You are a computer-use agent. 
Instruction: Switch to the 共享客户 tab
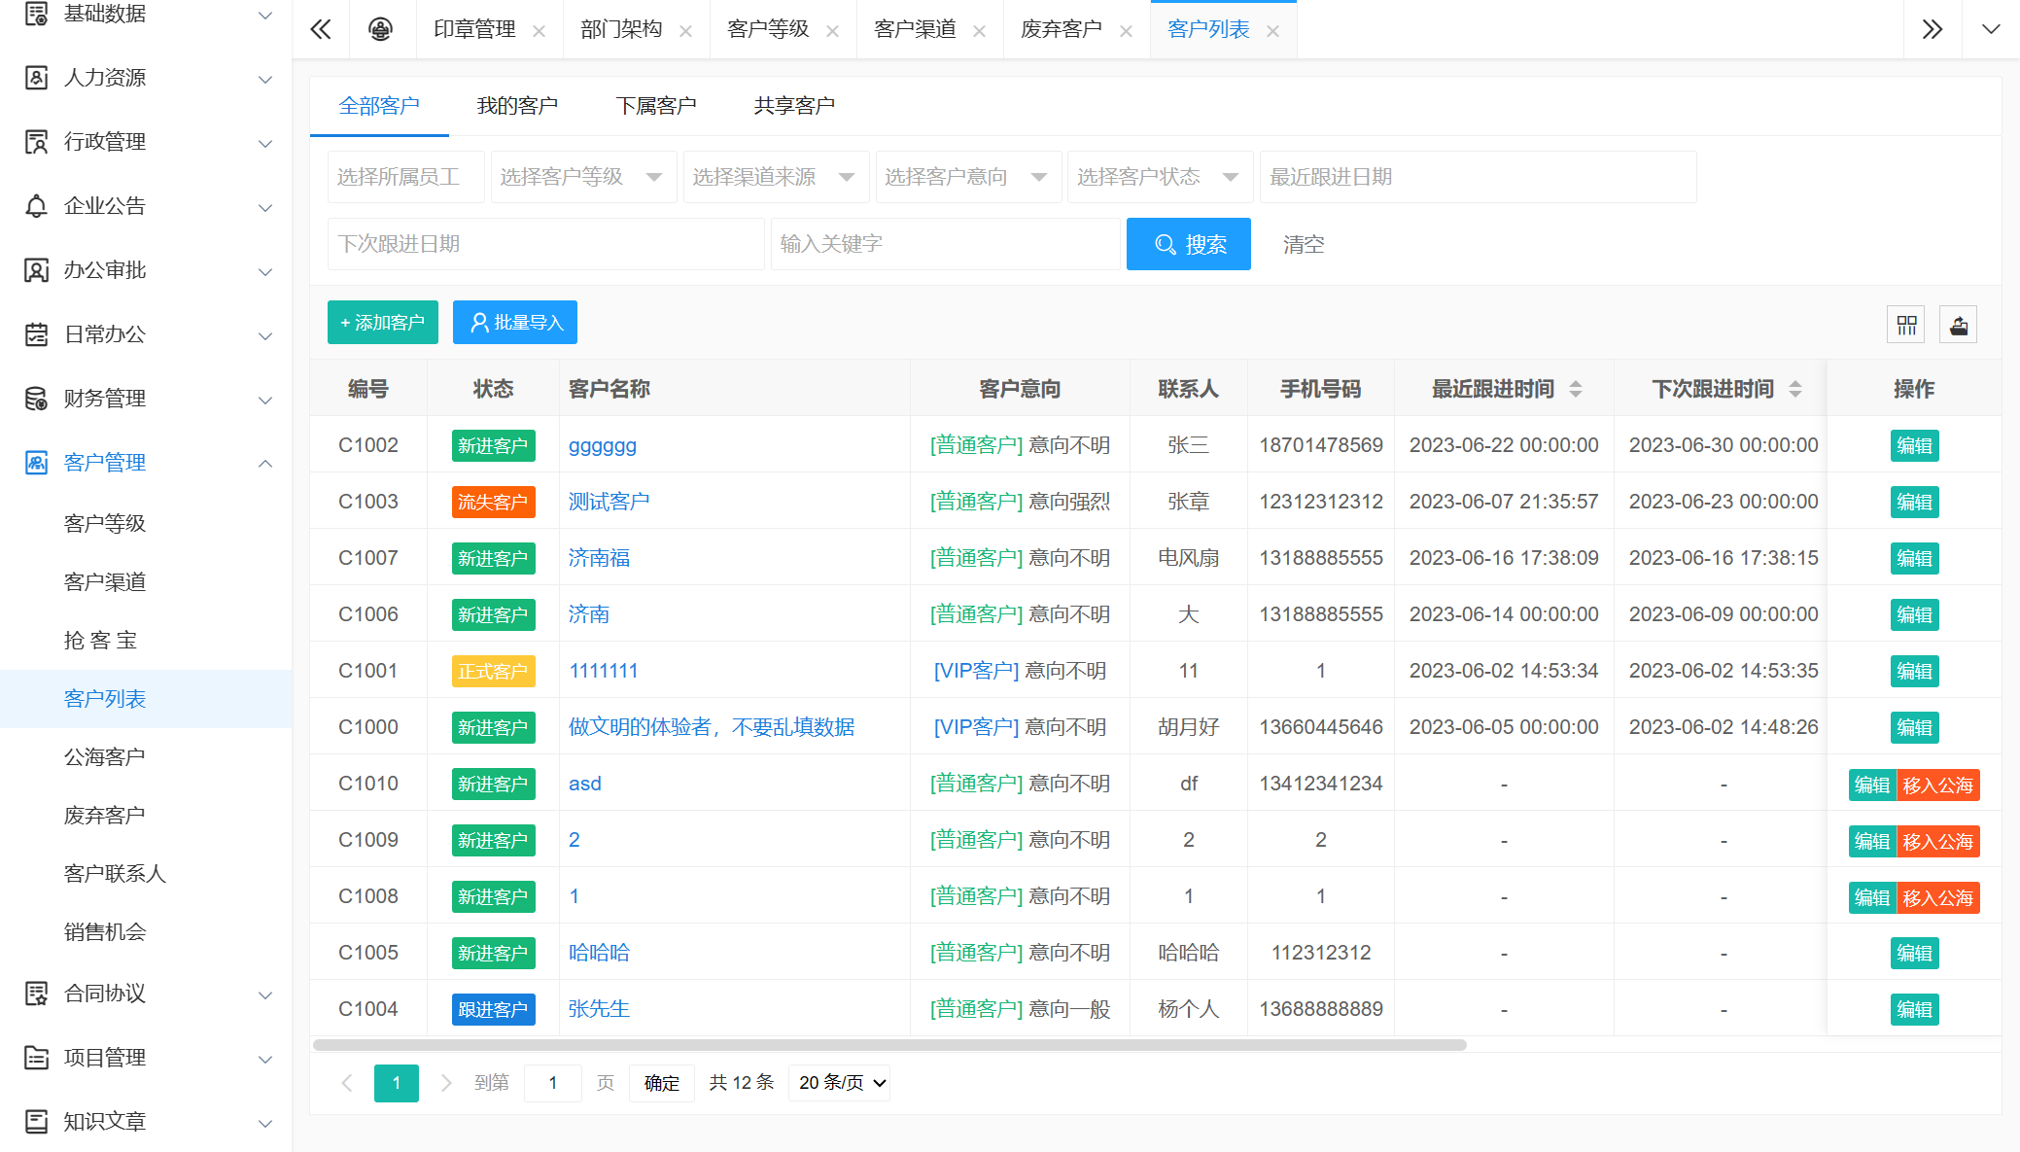point(794,105)
